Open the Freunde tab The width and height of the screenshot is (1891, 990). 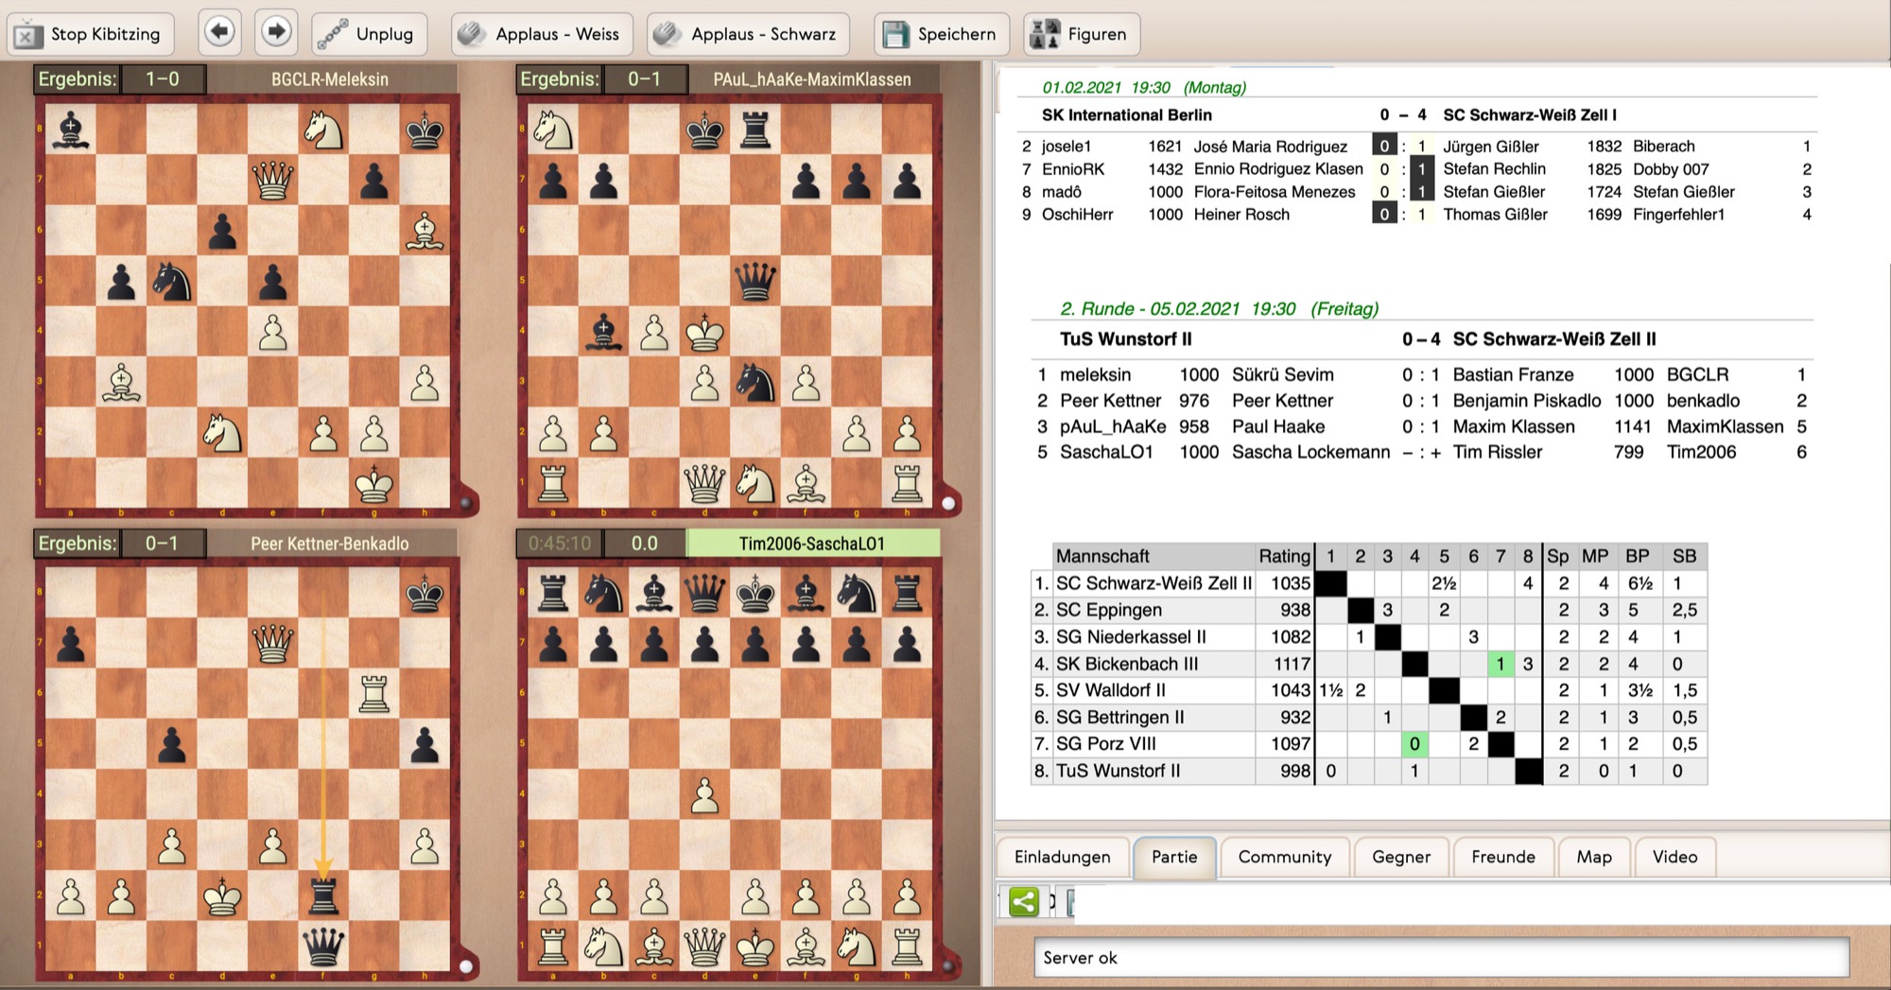click(1502, 857)
